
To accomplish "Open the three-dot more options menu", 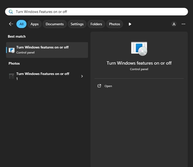I will click(183, 24).
